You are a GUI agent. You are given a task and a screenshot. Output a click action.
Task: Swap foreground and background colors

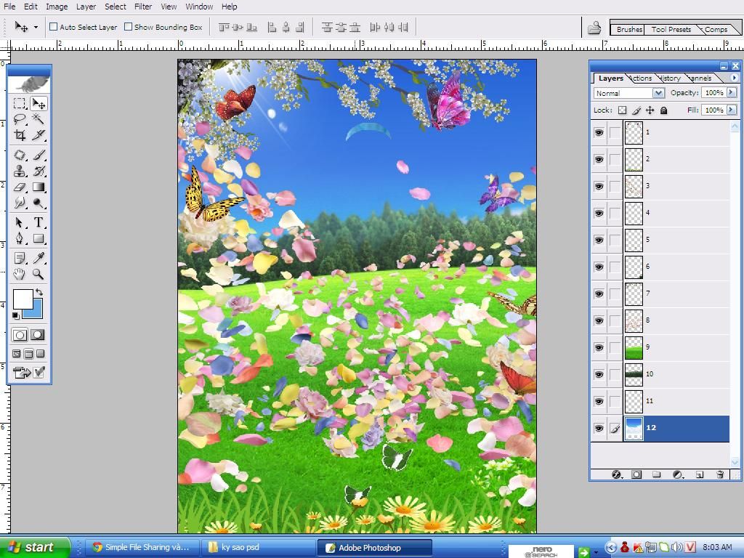pyautogui.click(x=39, y=292)
